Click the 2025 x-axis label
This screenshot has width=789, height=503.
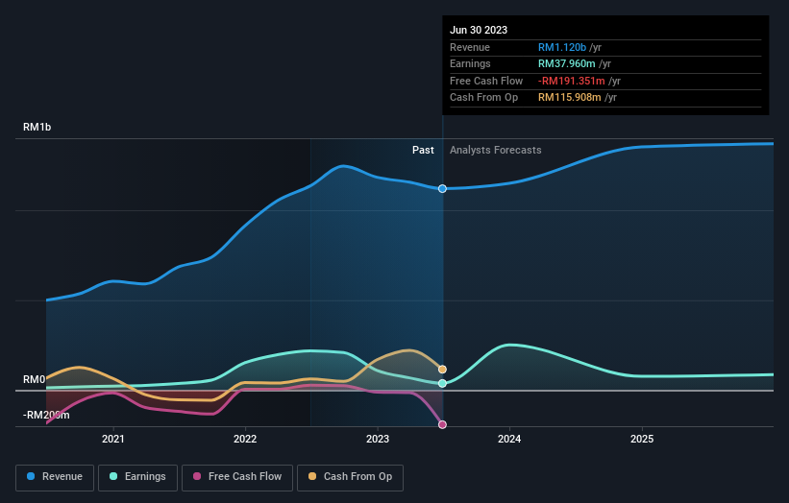pos(642,439)
